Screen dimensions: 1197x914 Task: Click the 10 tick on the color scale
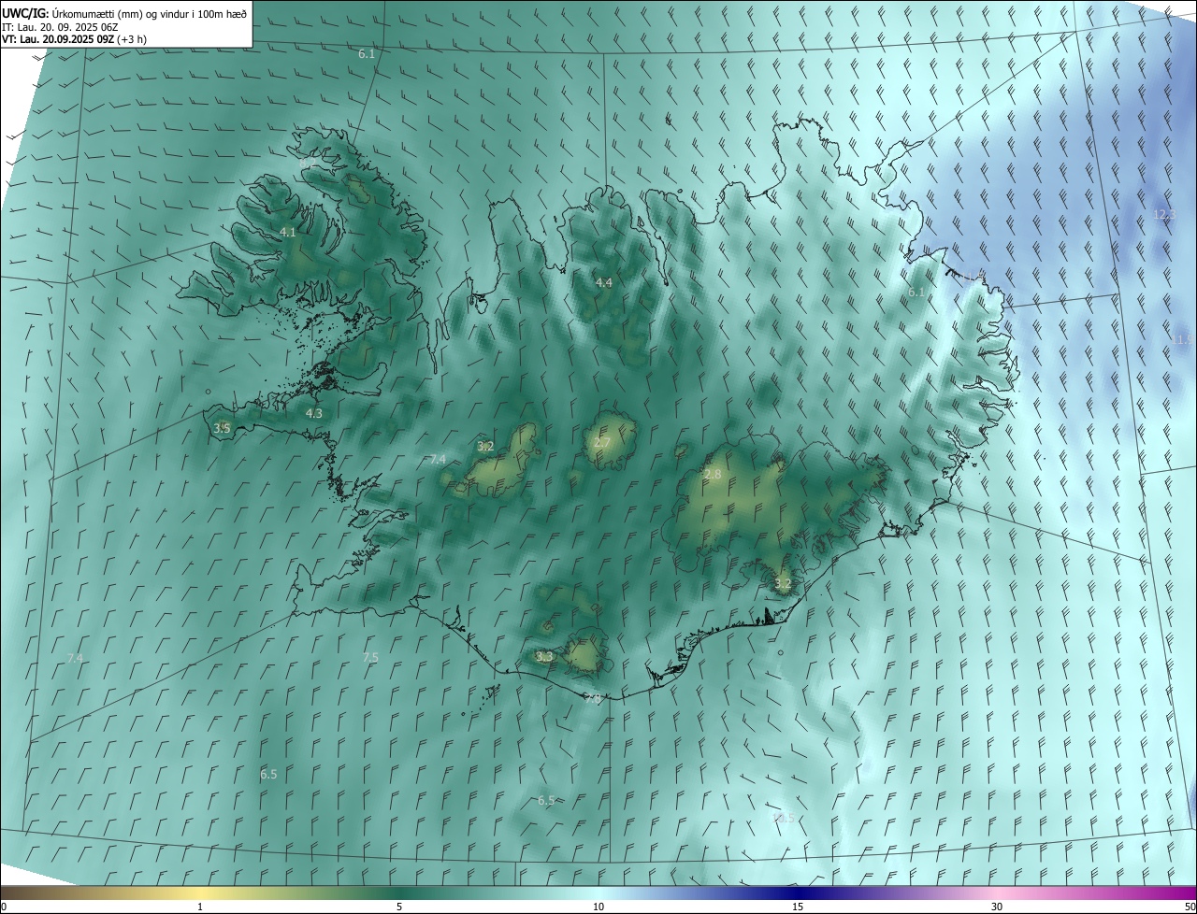598,907
